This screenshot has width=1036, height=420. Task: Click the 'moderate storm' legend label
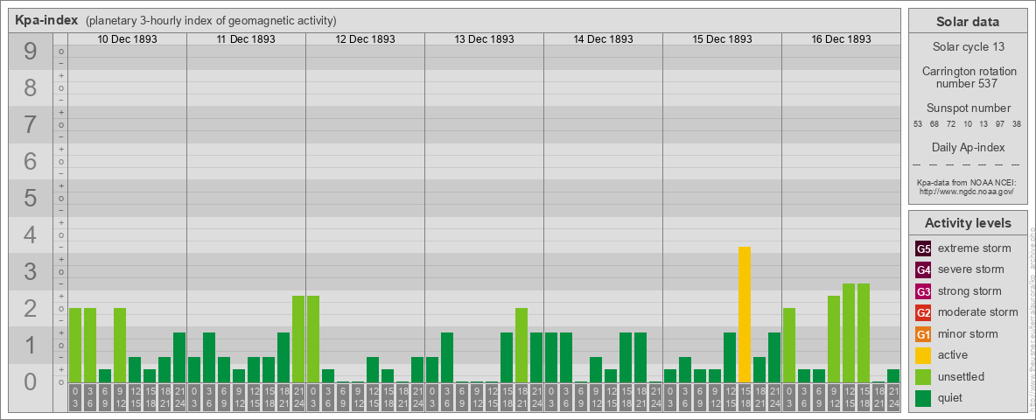(978, 312)
